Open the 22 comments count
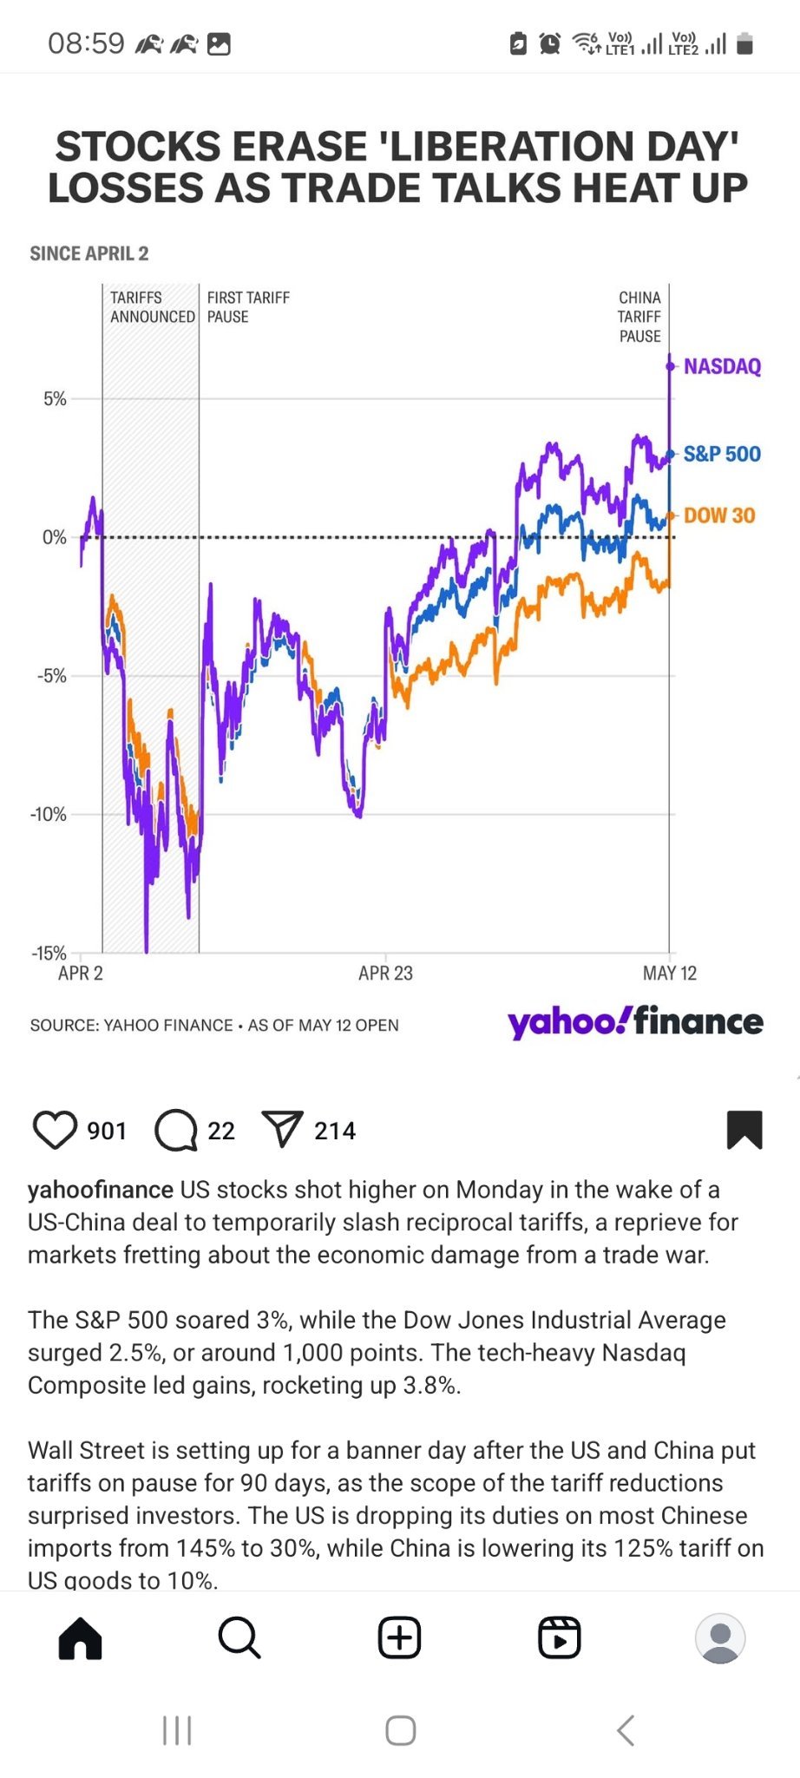This screenshot has width=800, height=1778. pyautogui.click(x=221, y=1131)
